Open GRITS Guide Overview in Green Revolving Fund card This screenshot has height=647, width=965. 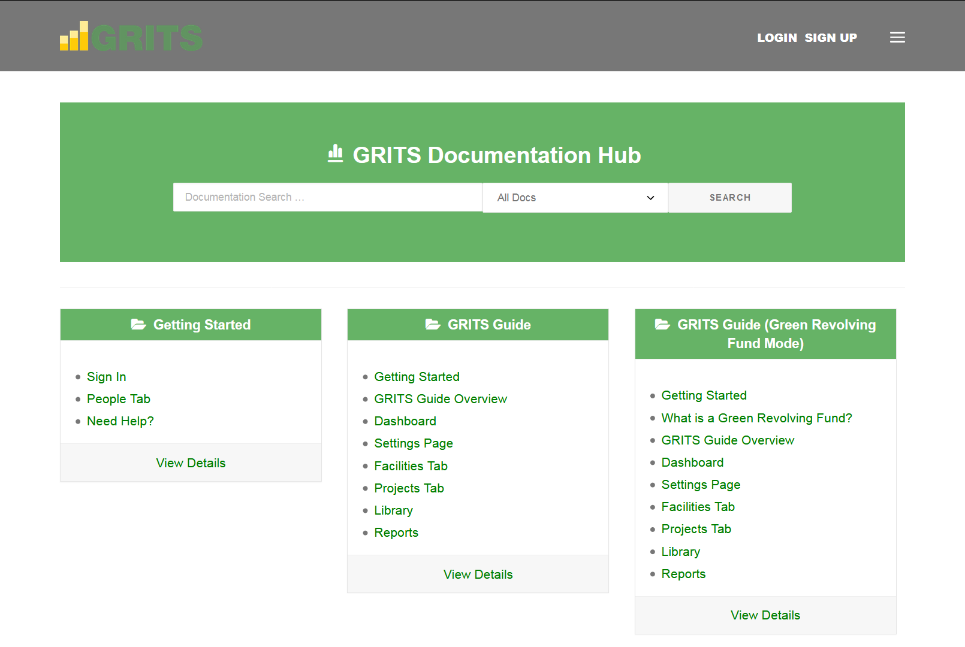[728, 440]
